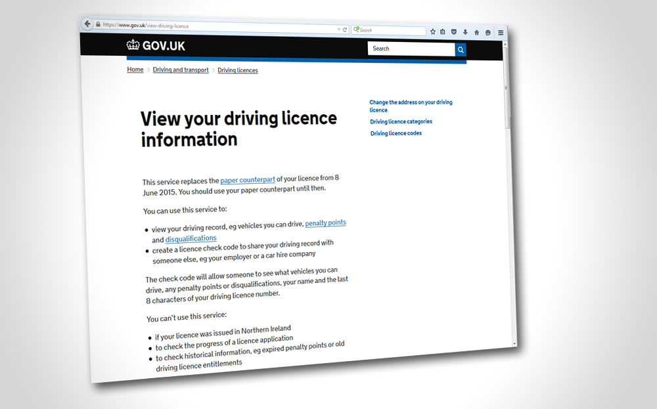
Task: Click the text You can't use this service:
Action: (x=187, y=317)
